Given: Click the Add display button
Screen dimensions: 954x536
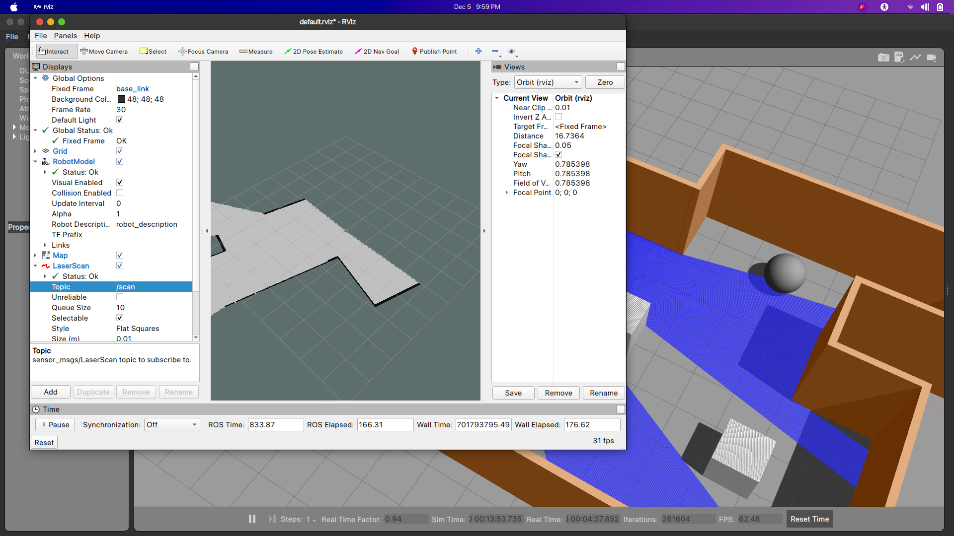Looking at the screenshot, I should (x=51, y=392).
